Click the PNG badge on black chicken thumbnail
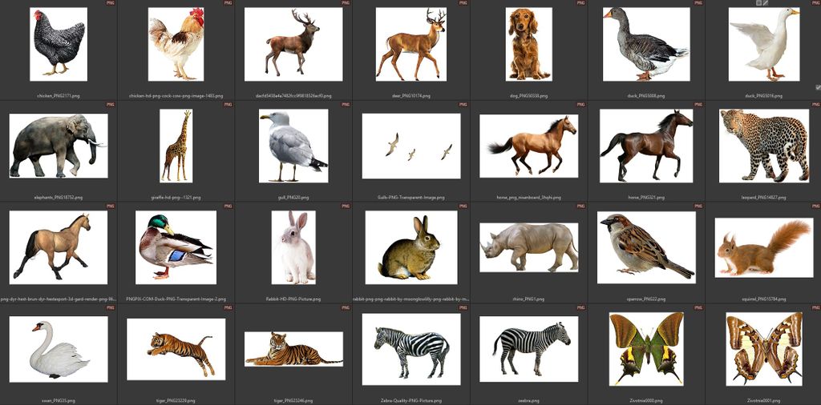Viewport: 821px width, 405px height. tap(110, 3)
